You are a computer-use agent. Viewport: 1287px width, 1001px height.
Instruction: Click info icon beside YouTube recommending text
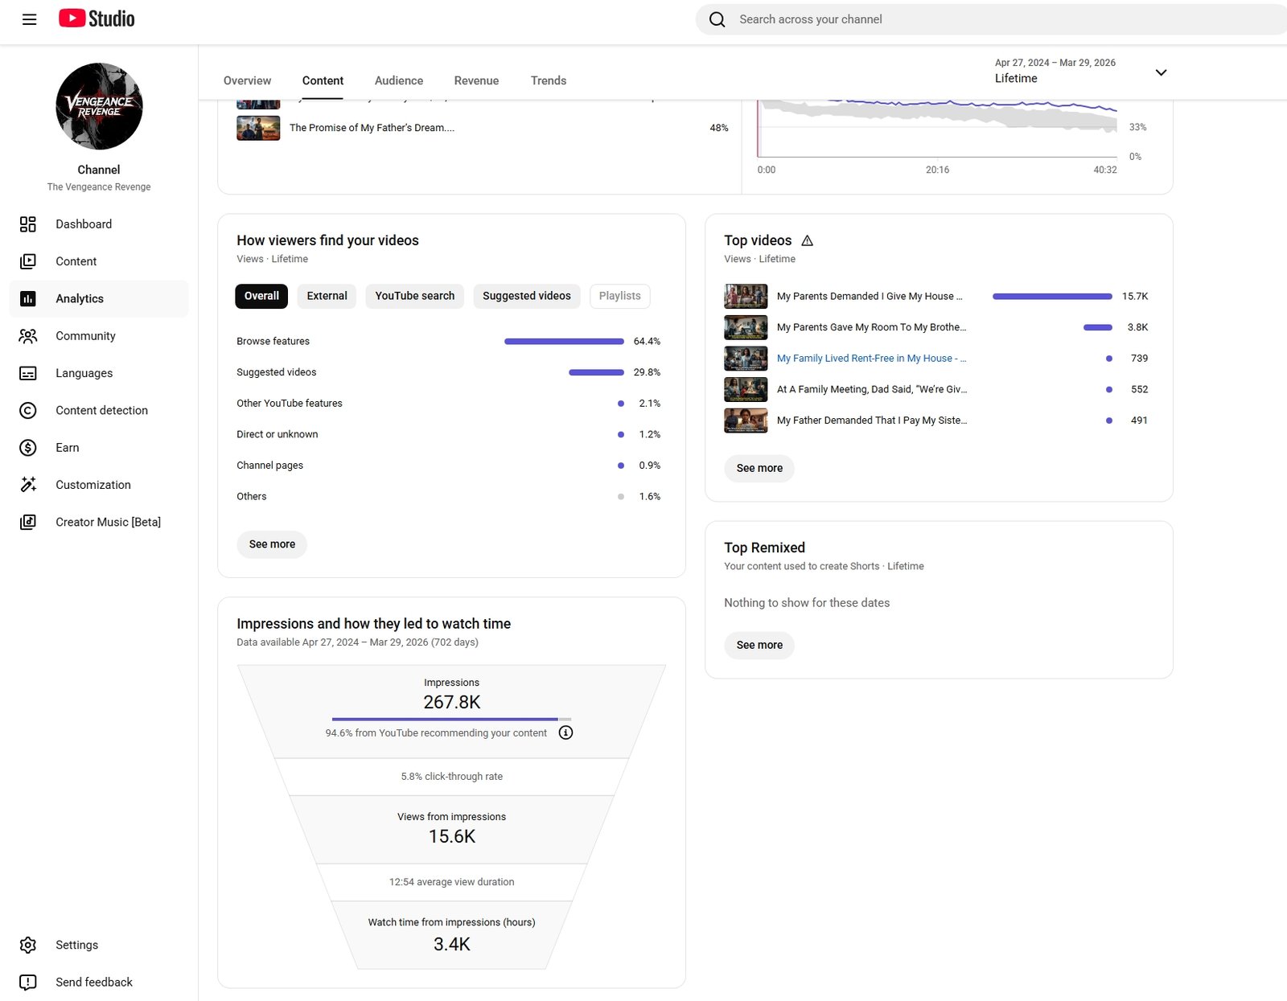565,732
